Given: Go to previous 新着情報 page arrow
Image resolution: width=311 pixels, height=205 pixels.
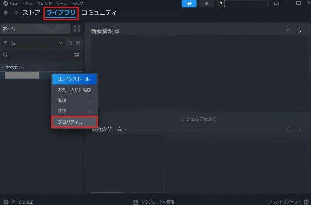Looking at the screenshot, I should point(288,31).
